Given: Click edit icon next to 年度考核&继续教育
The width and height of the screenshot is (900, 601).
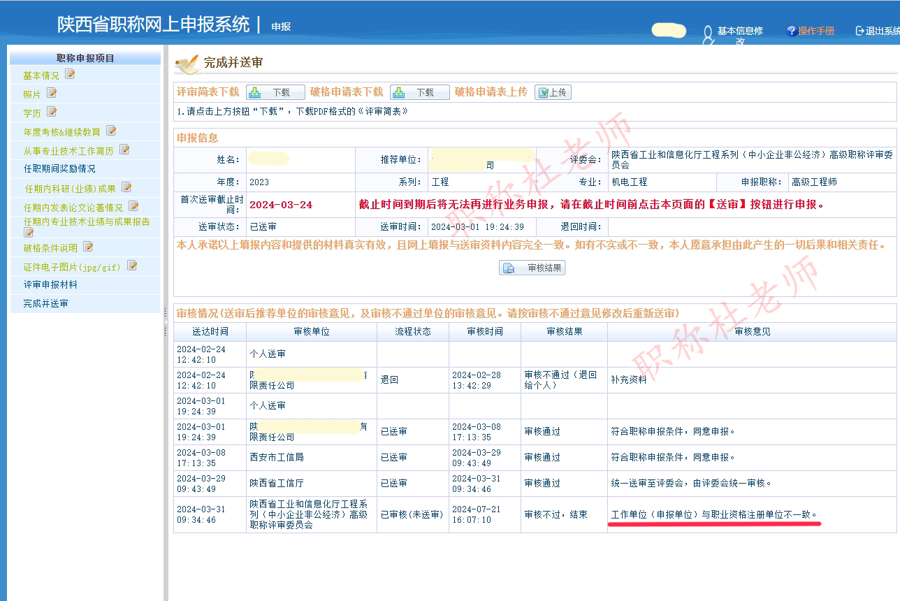Looking at the screenshot, I should (x=111, y=131).
